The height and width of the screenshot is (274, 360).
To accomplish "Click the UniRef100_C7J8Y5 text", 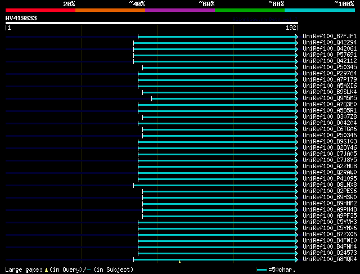I will [x=330, y=160].
